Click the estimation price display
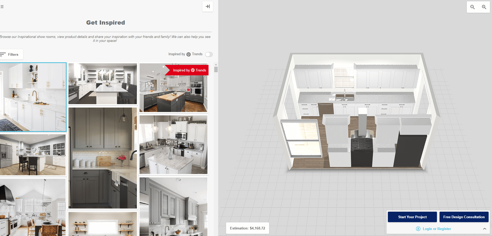The width and height of the screenshot is (492, 236). pyautogui.click(x=247, y=228)
